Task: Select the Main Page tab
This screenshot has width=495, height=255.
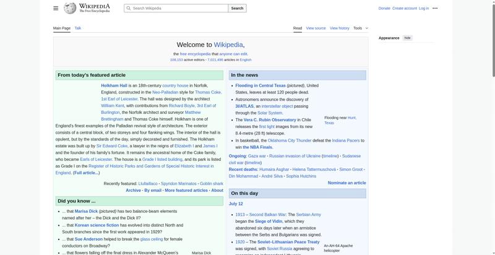Action: pos(62,28)
